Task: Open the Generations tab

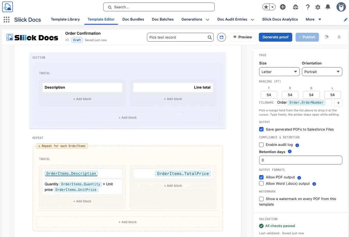Action: point(192,19)
